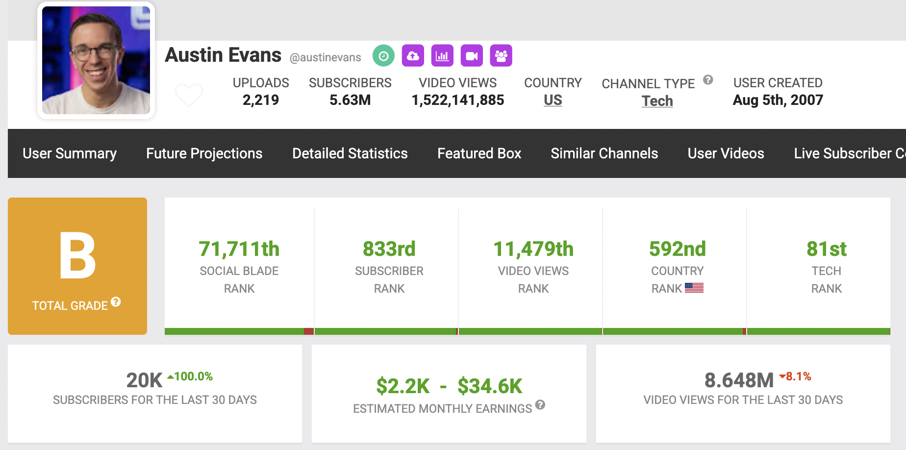This screenshot has width=906, height=450.
Task: Click the Total Grade help question mark
Action: [x=116, y=302]
